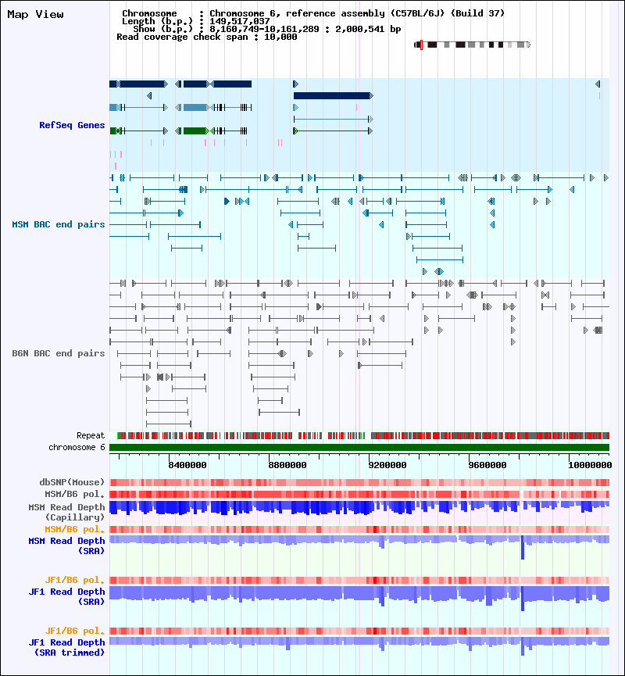Click the 9600000 ruler position label

pos(487,465)
